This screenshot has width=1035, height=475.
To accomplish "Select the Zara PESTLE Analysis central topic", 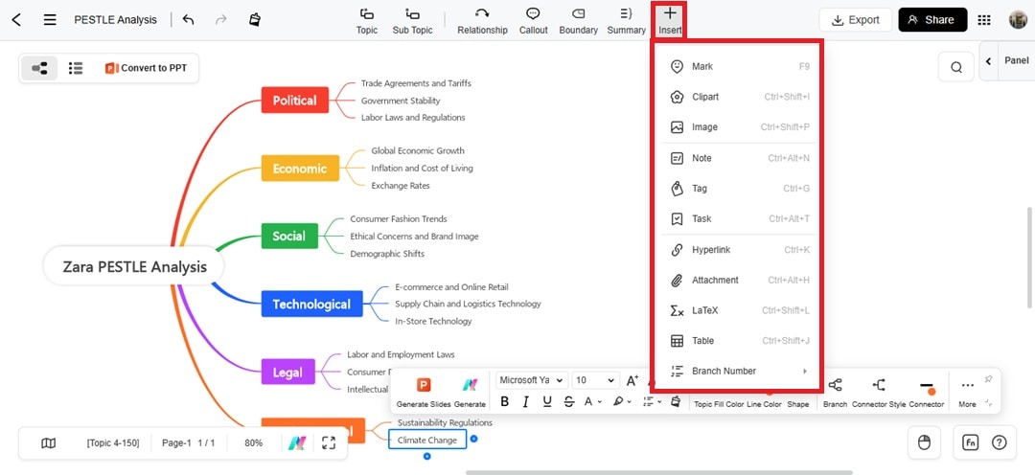I will coord(134,266).
